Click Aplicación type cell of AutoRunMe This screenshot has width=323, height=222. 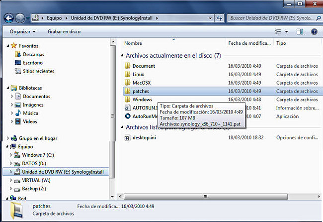tap(287, 116)
